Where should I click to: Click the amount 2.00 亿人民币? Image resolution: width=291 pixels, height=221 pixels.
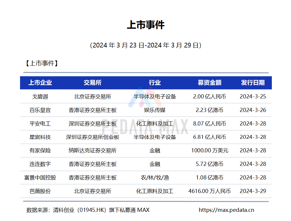click(x=210, y=96)
